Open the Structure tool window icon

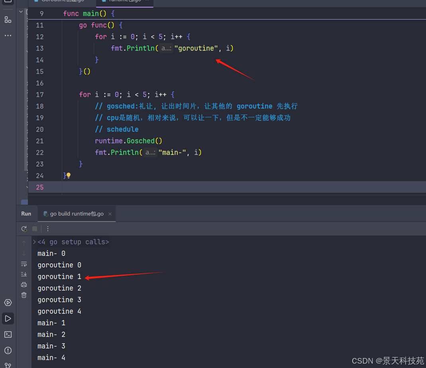tap(8, 20)
